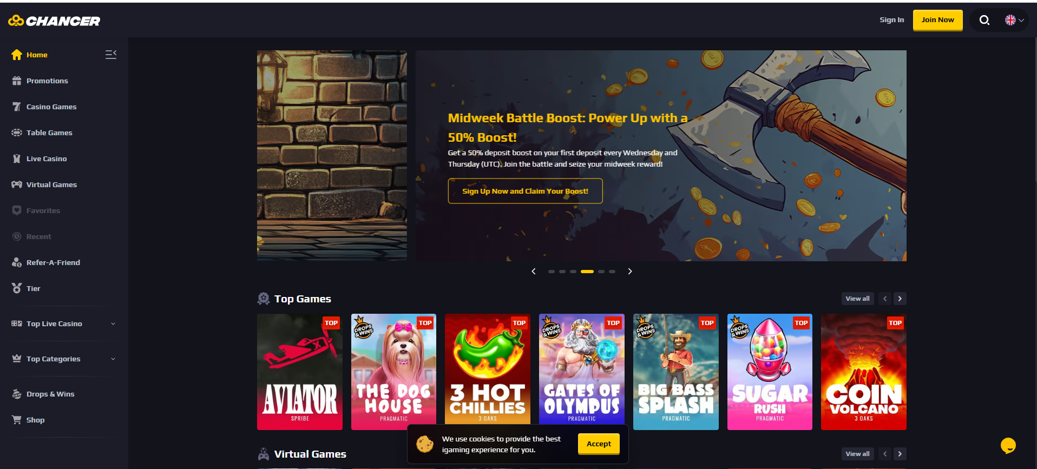Click the Drops & Wins icon

tap(17, 394)
